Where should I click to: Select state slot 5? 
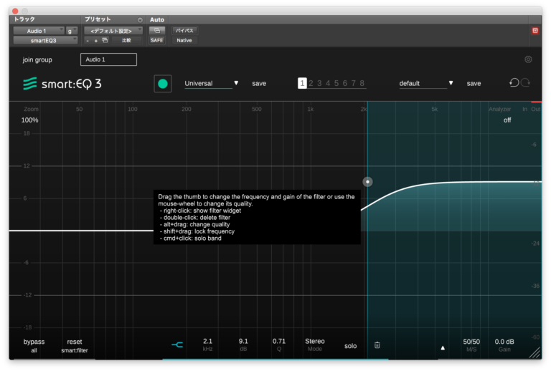coord(336,83)
